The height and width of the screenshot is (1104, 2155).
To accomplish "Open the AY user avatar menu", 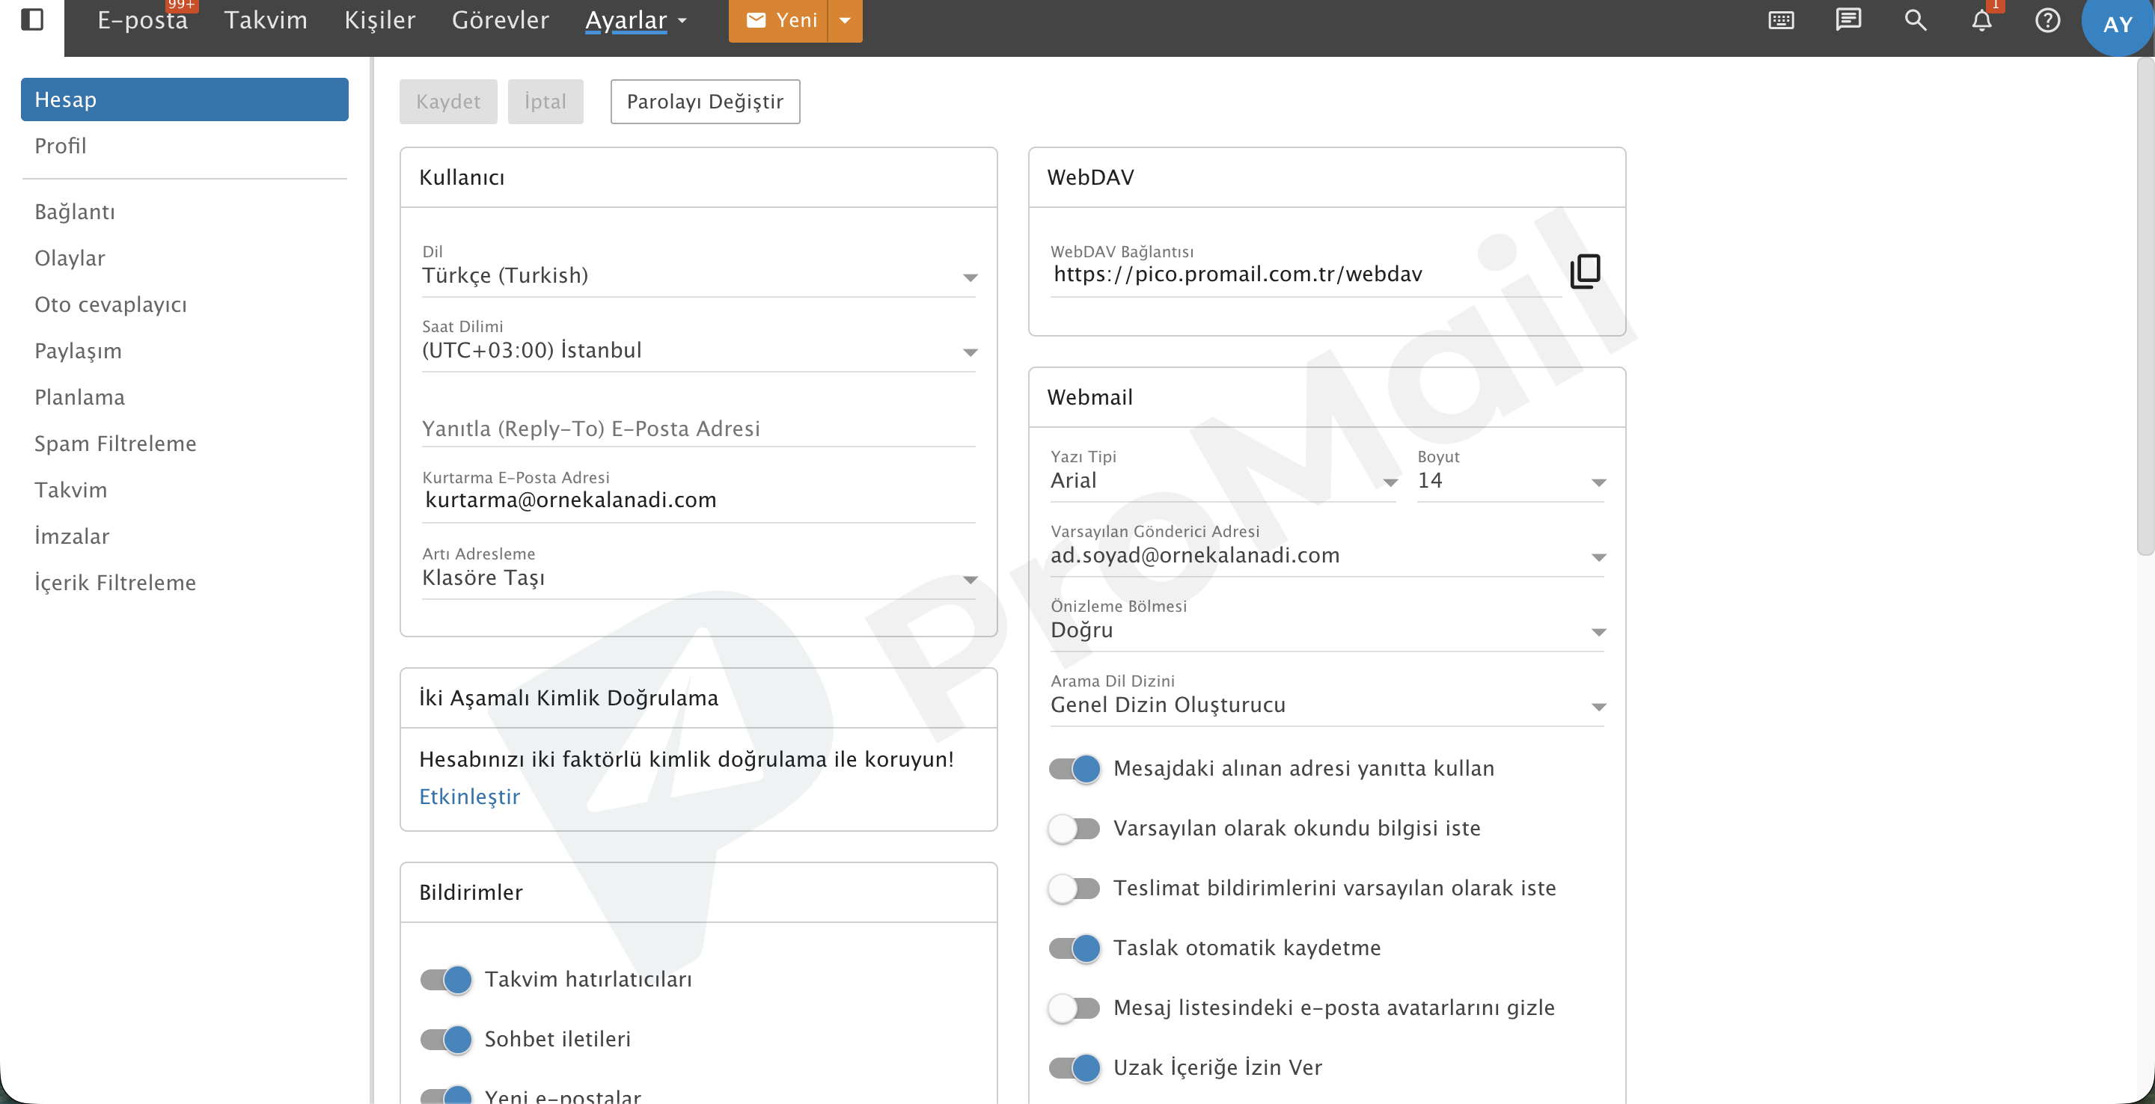I will pyautogui.click(x=2118, y=23).
